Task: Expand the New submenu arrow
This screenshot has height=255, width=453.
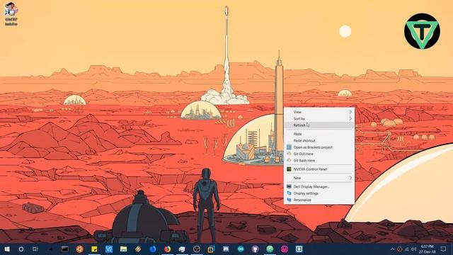Action: point(350,178)
